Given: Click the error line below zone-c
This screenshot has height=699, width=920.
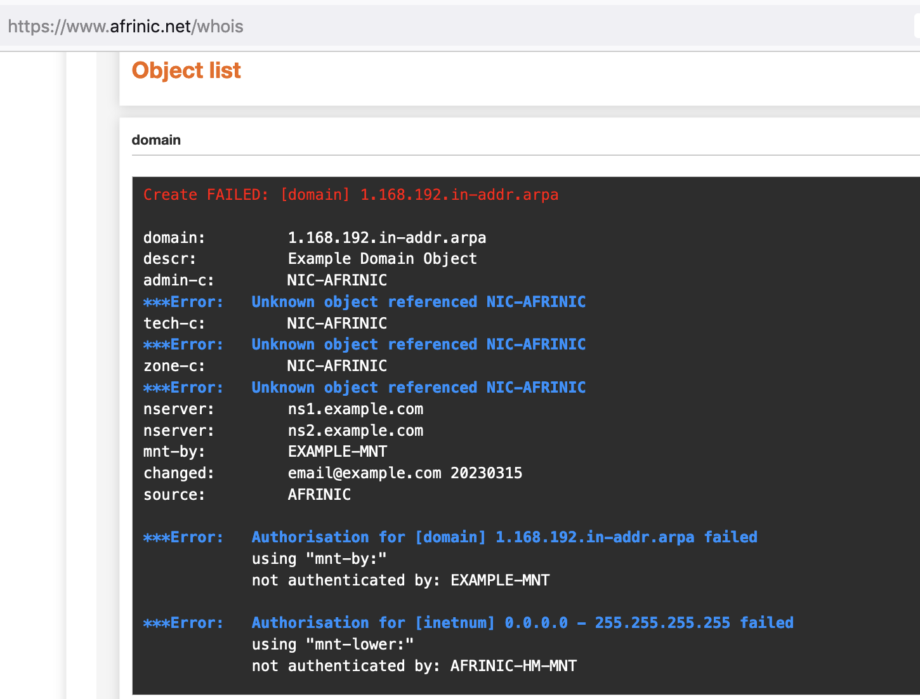Looking at the screenshot, I should point(365,388).
